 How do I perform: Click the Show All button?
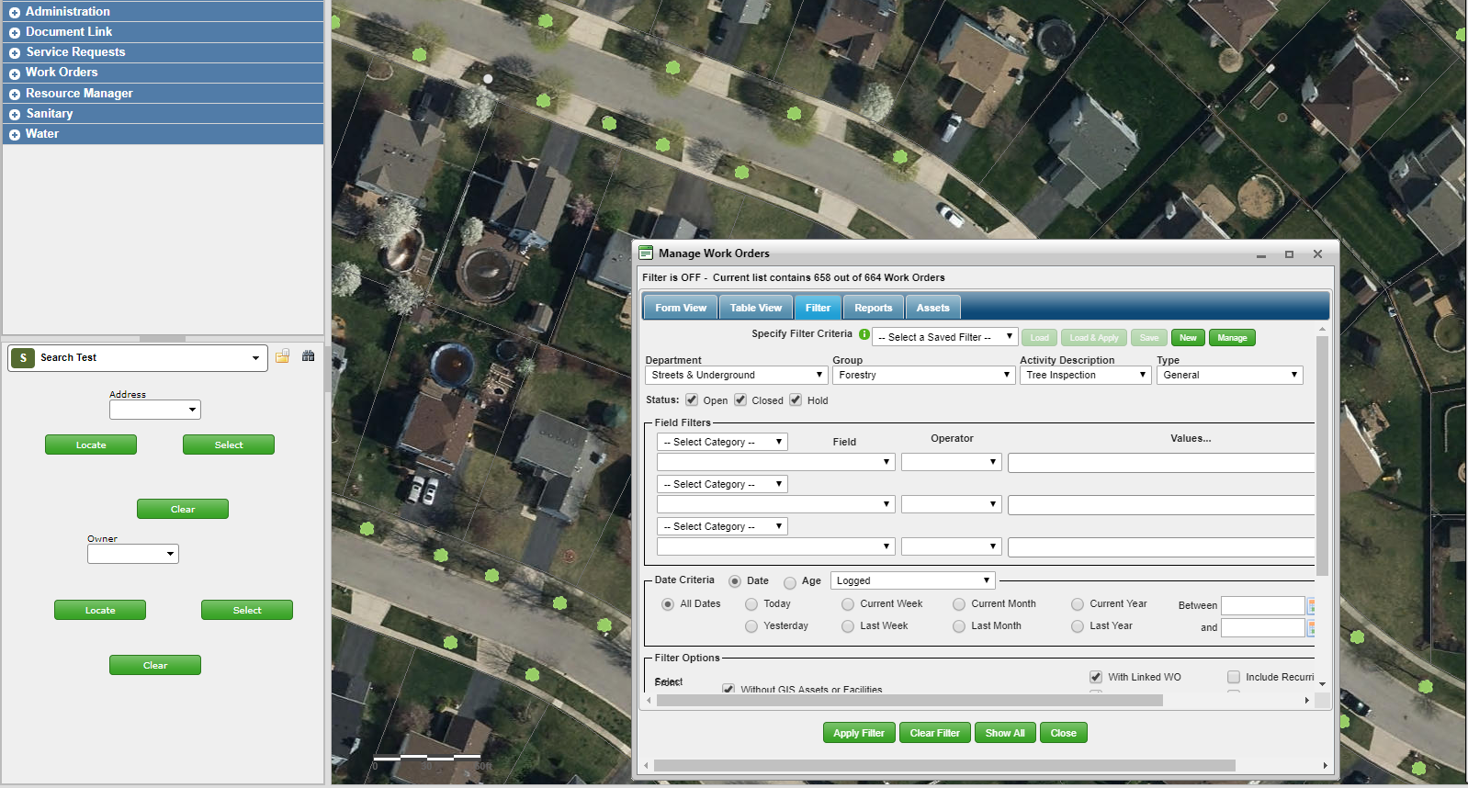(1005, 733)
